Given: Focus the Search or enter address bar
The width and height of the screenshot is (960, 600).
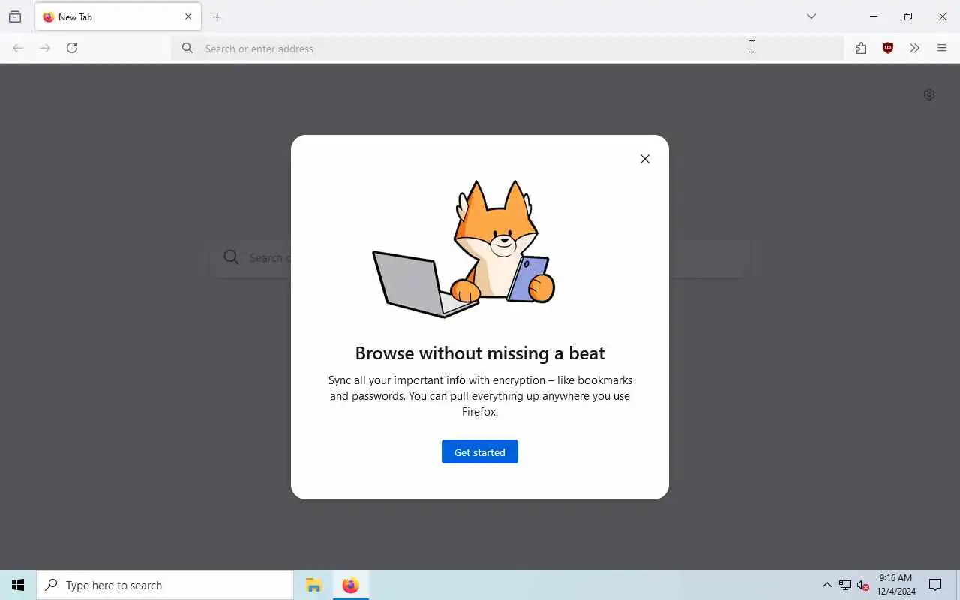Looking at the screenshot, I should [x=508, y=48].
